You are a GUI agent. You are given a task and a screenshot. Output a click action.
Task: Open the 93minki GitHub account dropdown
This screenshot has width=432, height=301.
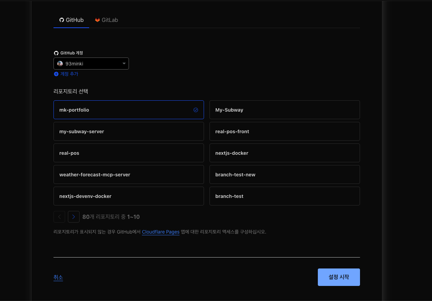pos(91,64)
